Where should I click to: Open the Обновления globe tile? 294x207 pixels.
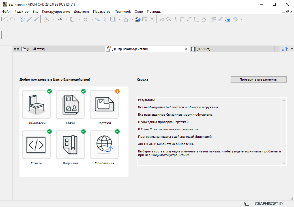coord(104,145)
